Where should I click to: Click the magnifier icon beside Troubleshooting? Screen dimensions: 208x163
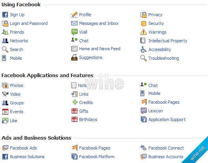point(144,58)
